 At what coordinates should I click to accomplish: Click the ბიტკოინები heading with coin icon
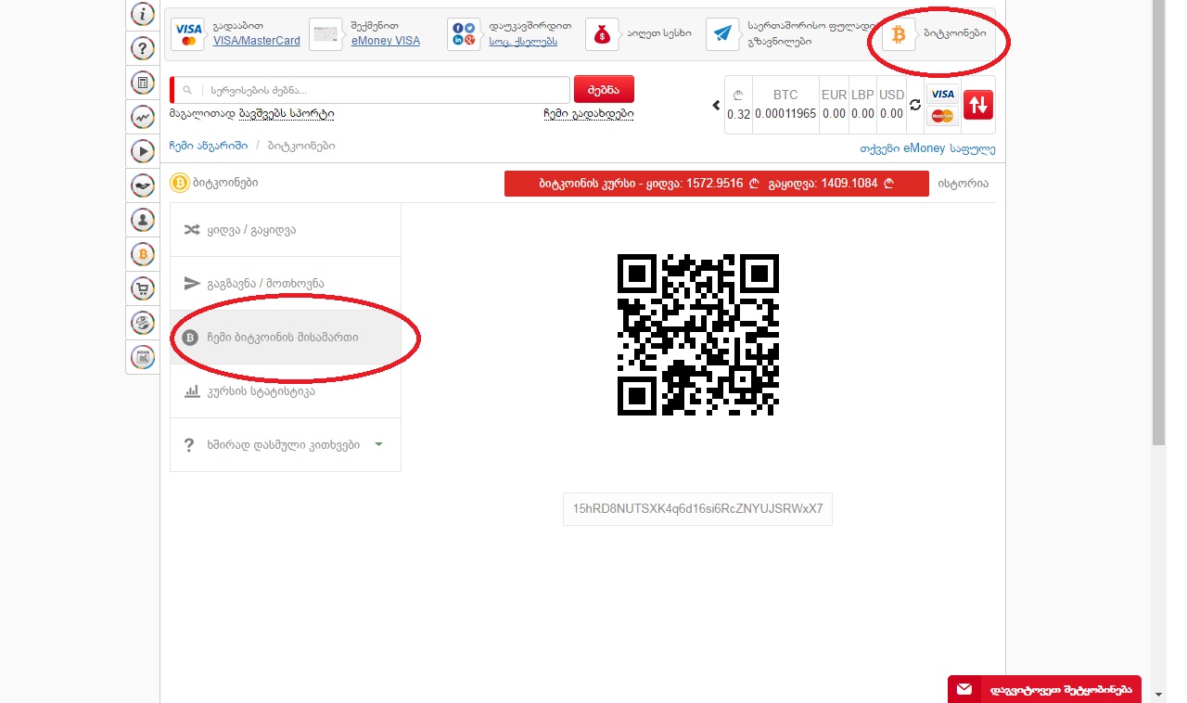(214, 183)
